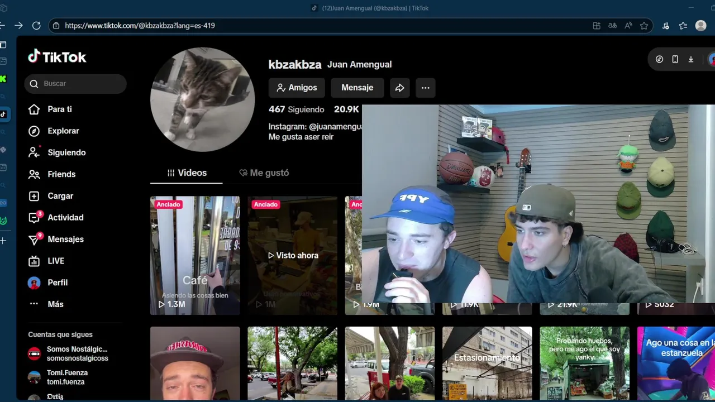Click the kbzakbza username heading
715x402 pixels.
pos(295,65)
